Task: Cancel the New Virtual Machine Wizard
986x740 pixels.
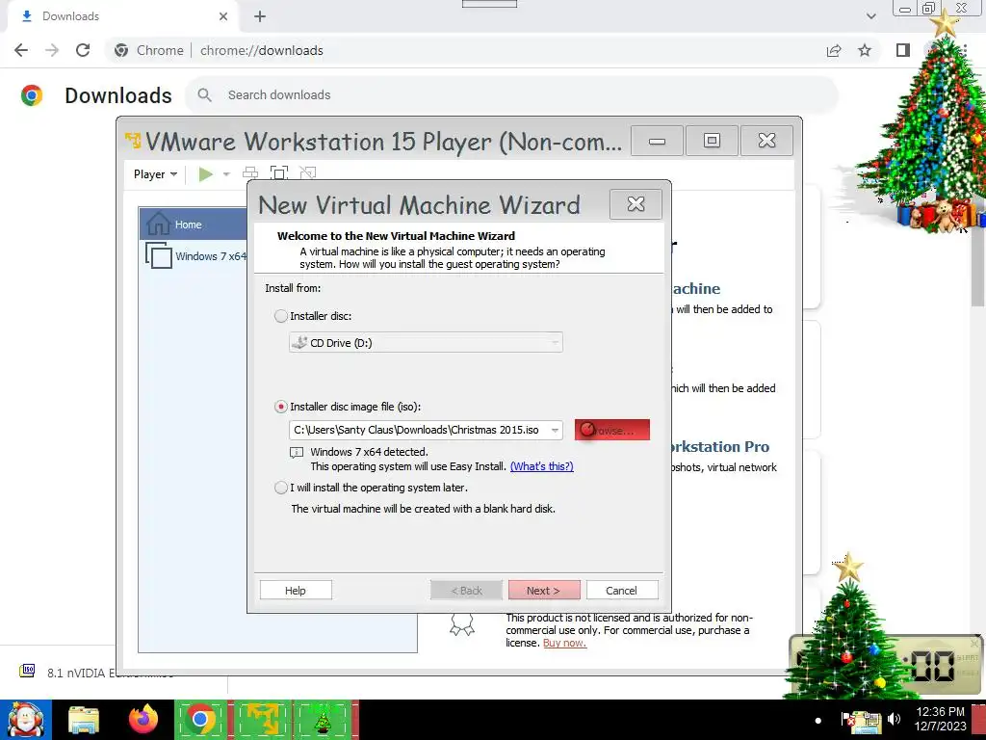Action: (622, 591)
